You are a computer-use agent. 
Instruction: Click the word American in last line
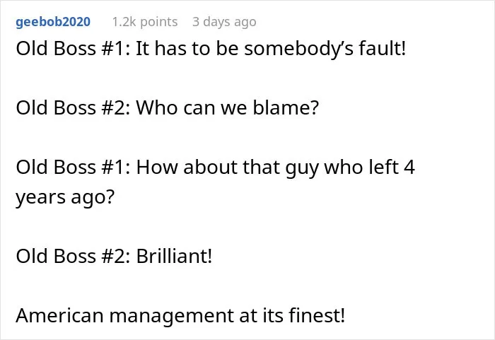[59, 315]
